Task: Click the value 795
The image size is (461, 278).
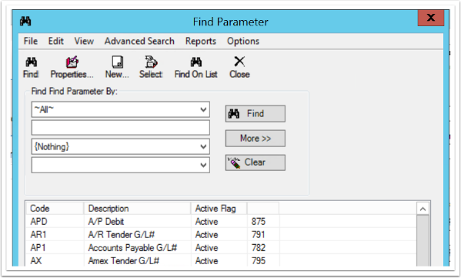Action: click(x=259, y=260)
